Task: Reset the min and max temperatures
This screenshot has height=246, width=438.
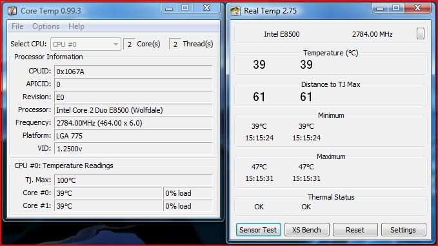Action: (x=355, y=230)
